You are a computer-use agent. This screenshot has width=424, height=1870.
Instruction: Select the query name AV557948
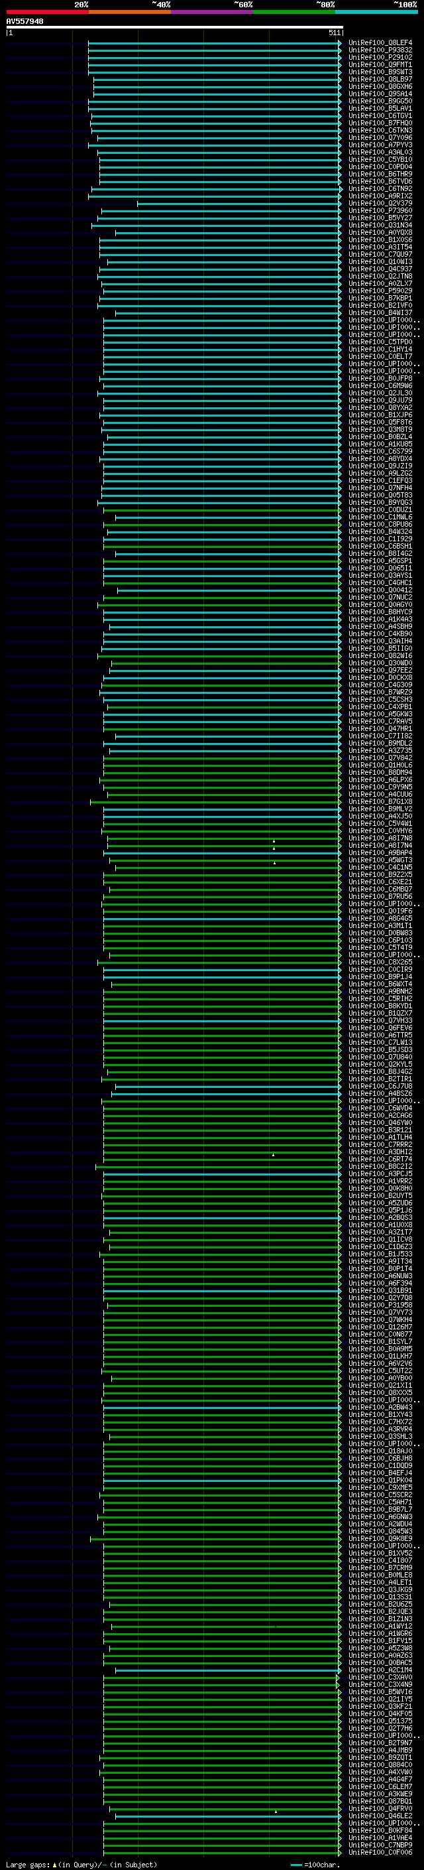(25, 21)
